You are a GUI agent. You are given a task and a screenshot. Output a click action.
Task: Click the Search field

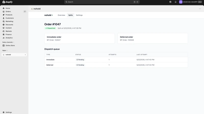click(102, 2)
